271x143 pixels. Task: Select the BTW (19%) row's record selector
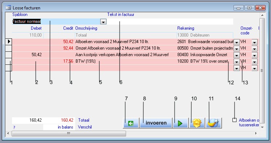click(x=9, y=61)
